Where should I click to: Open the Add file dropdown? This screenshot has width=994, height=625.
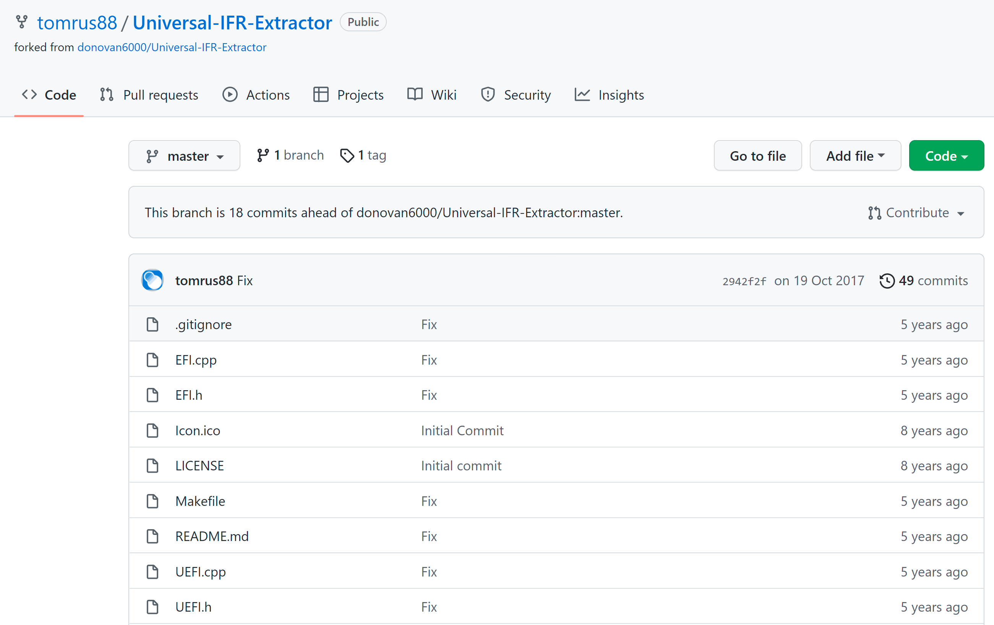[x=855, y=155]
